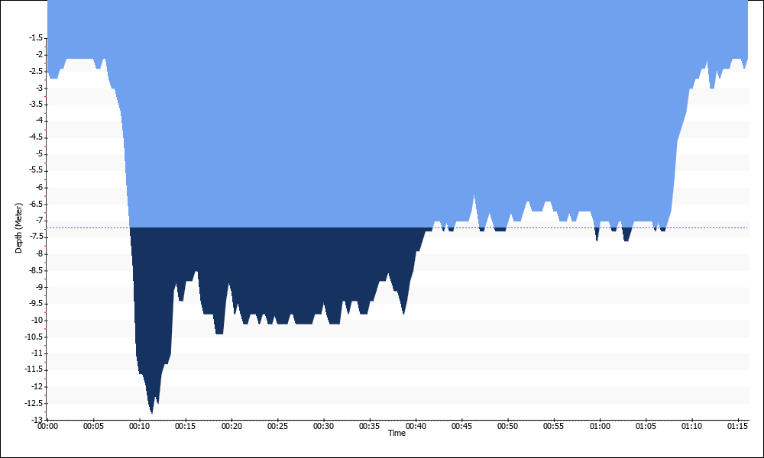
Task: Select the -3 depth axis label
Action: tap(38, 88)
